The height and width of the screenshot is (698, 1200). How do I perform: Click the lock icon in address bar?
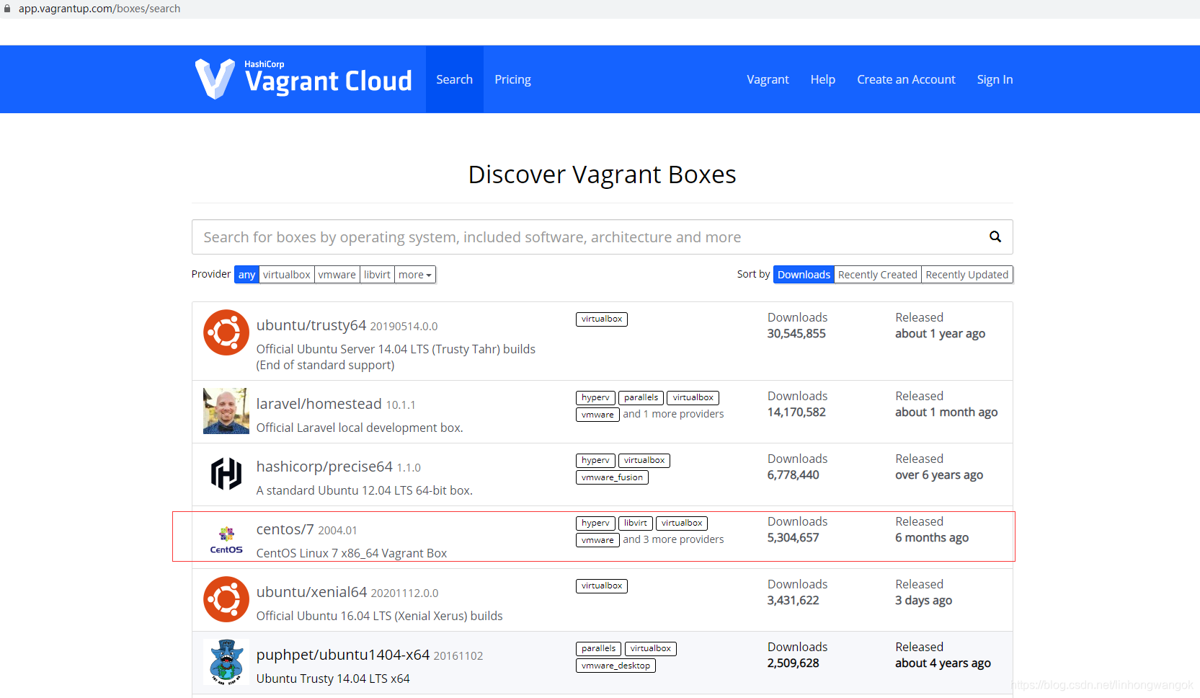7,9
